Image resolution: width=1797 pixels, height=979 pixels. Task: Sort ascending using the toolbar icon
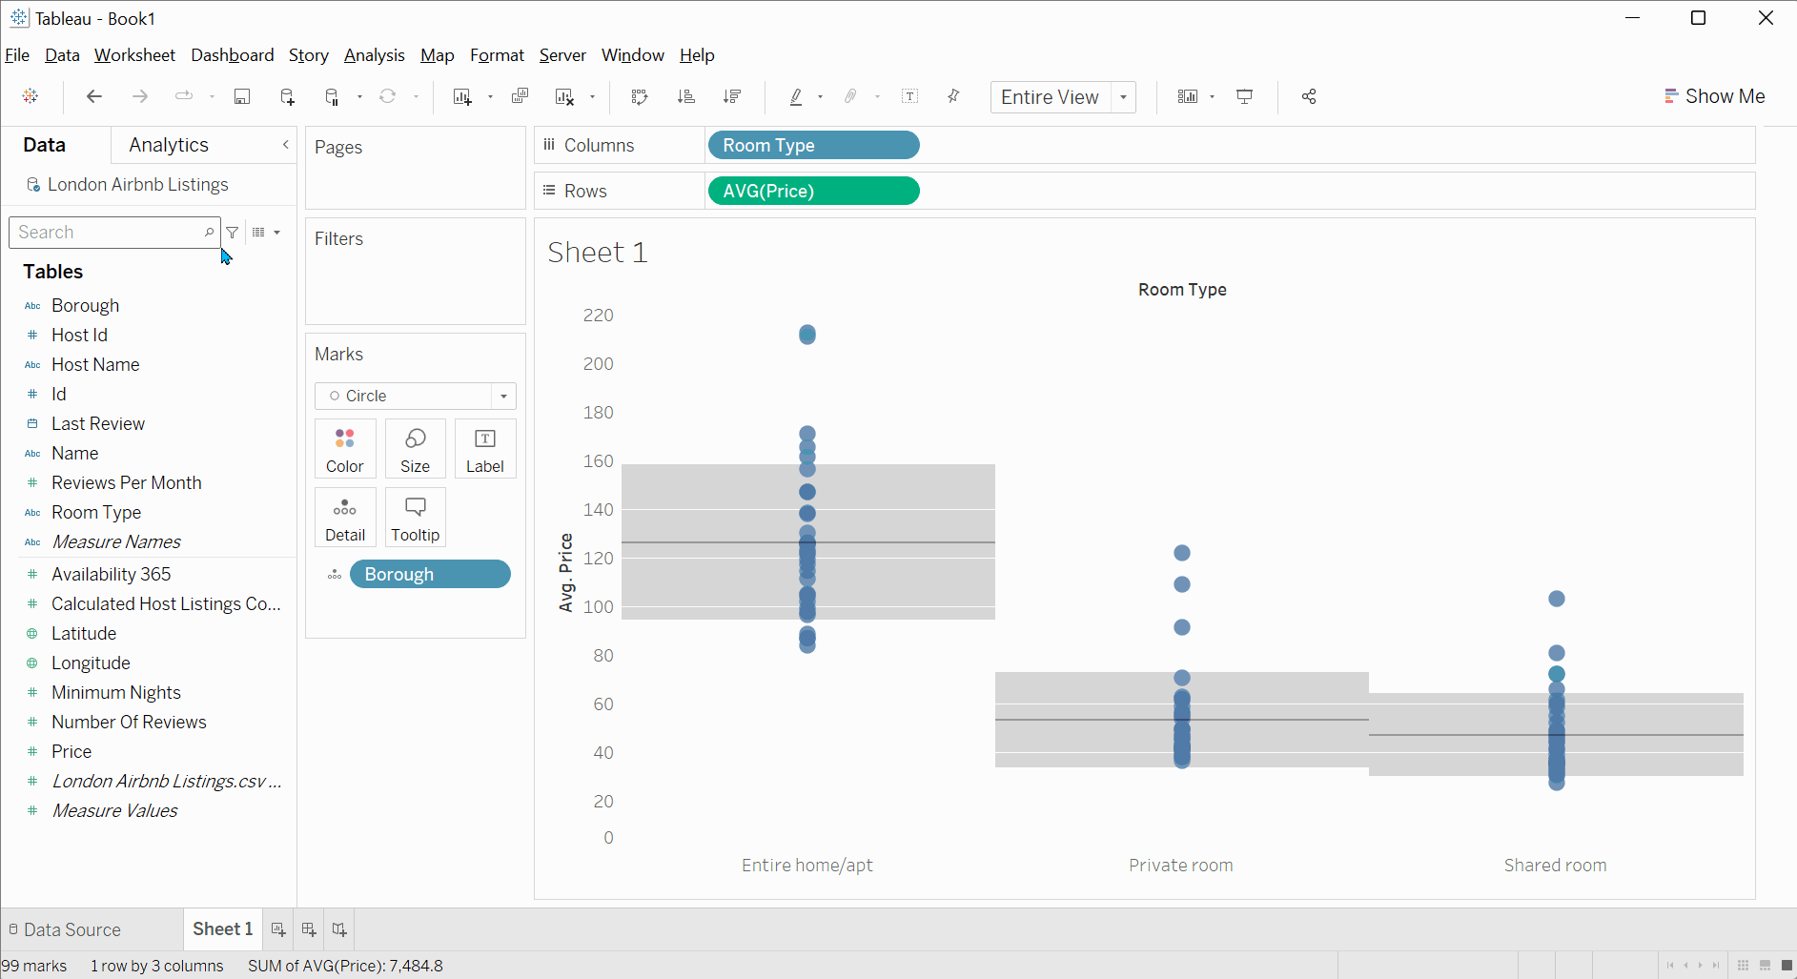pos(685,96)
